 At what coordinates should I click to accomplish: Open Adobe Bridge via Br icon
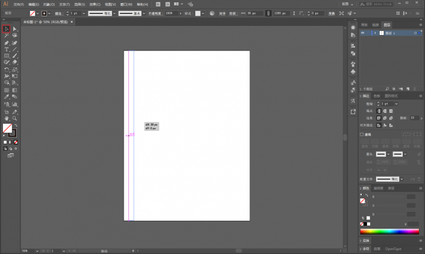click(159, 4)
